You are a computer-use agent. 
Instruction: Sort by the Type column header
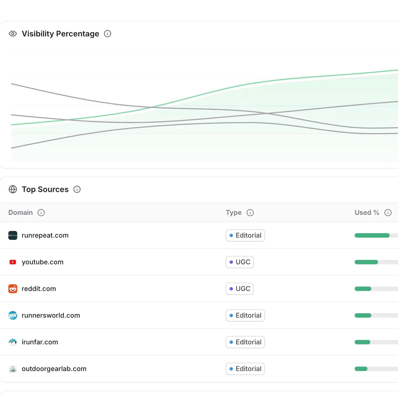(x=233, y=213)
